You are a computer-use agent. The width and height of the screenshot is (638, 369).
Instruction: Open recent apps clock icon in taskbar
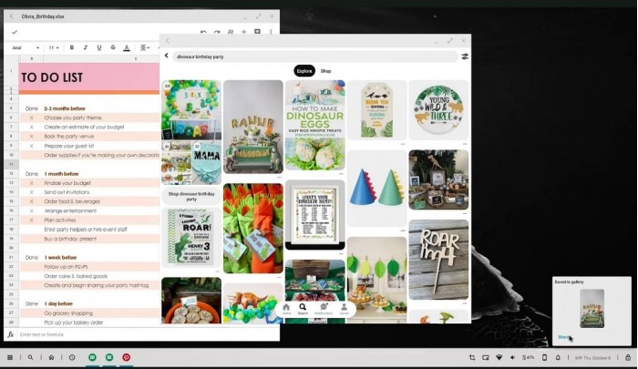pyautogui.click(x=72, y=357)
